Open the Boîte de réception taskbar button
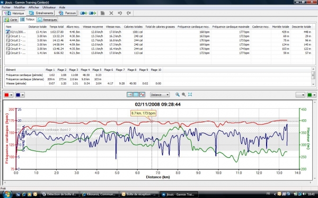This screenshot has height=198, width=318. (139, 194)
